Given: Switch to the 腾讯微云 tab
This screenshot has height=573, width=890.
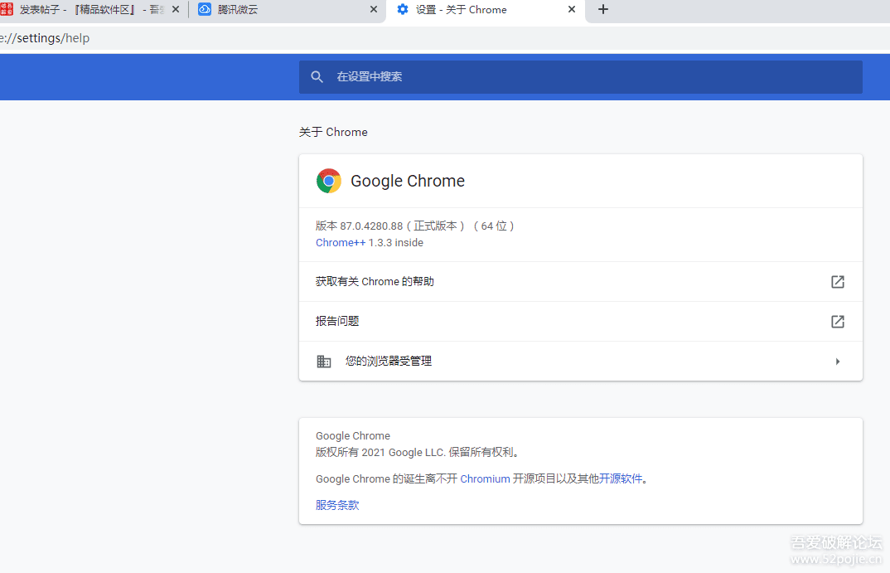Looking at the screenshot, I should [x=288, y=10].
